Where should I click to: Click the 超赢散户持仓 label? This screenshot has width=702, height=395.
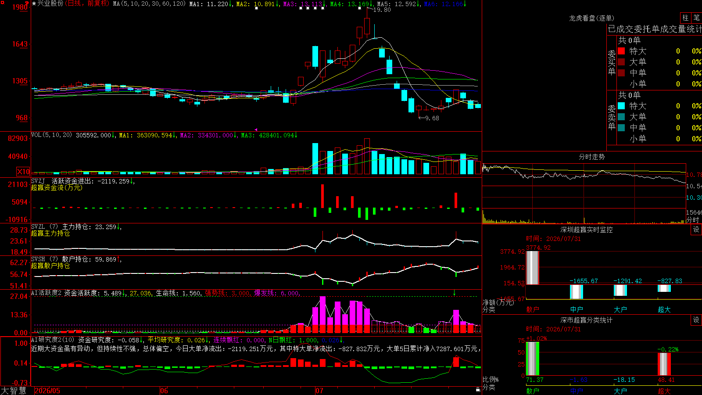coord(50,266)
